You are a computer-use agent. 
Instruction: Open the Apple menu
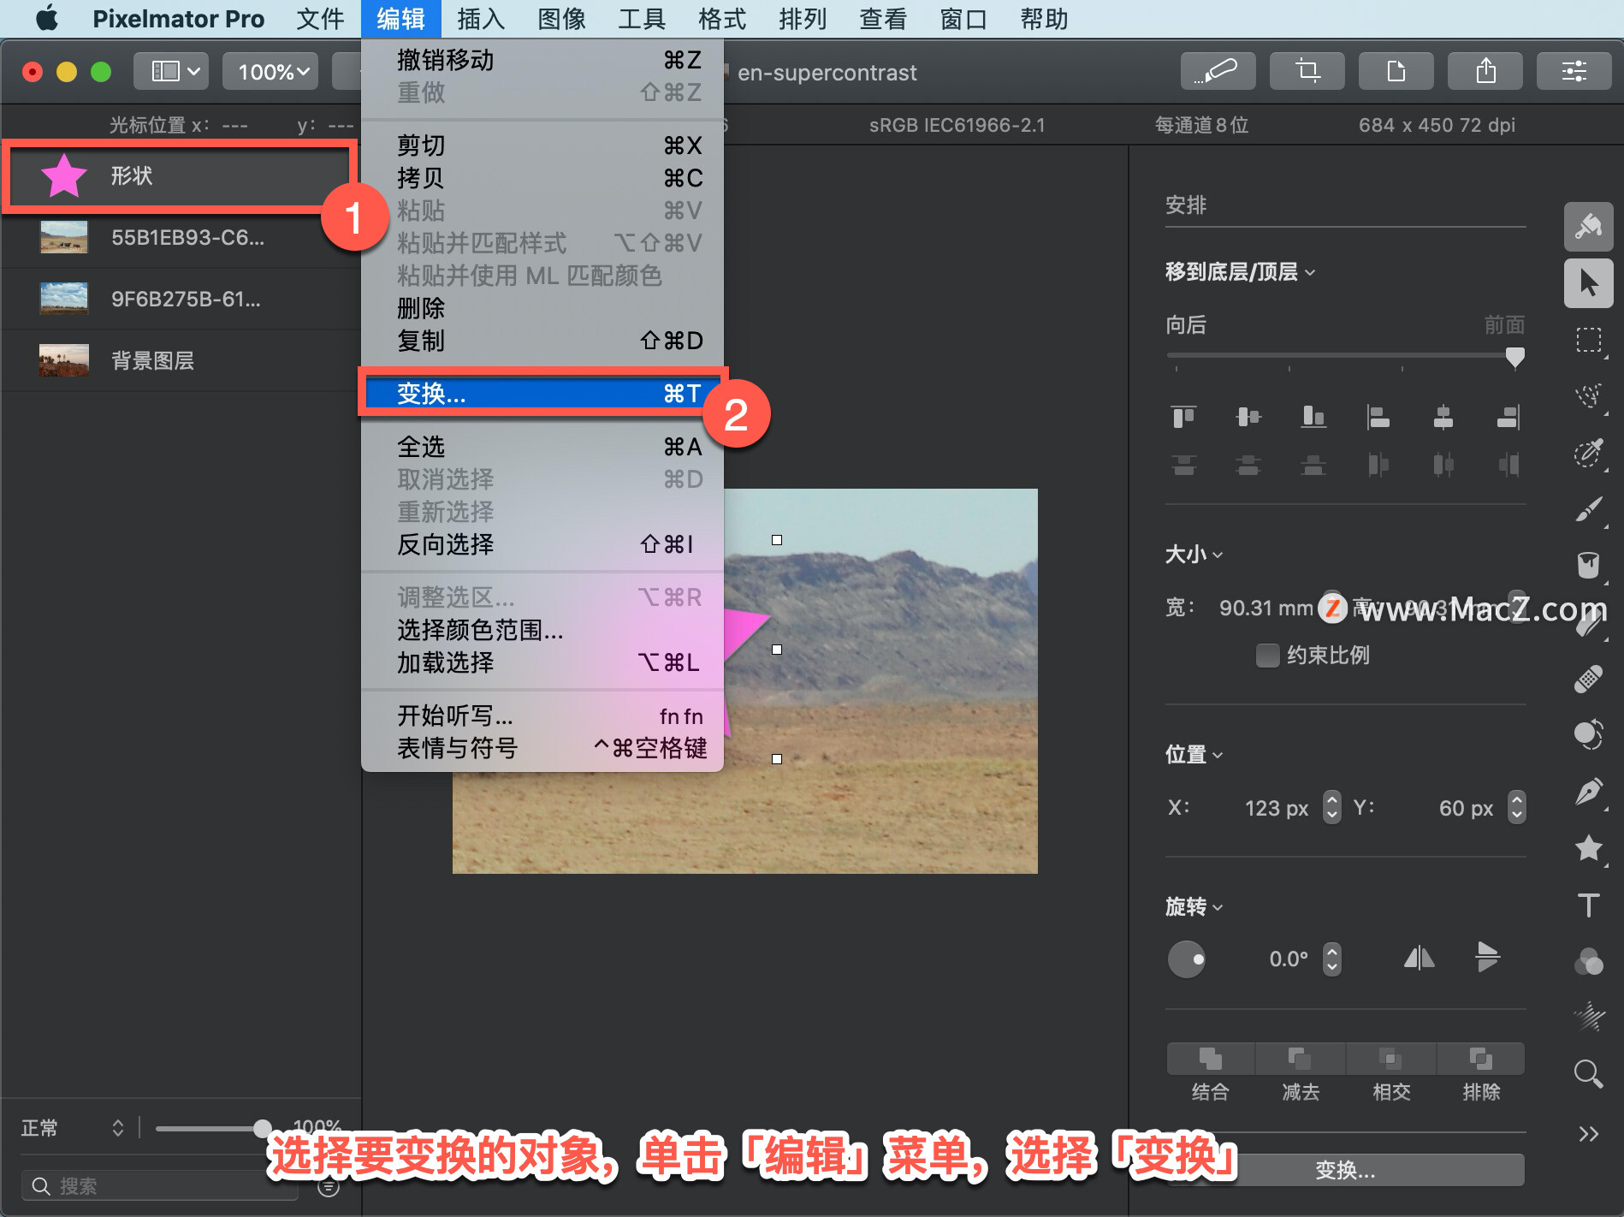(47, 18)
